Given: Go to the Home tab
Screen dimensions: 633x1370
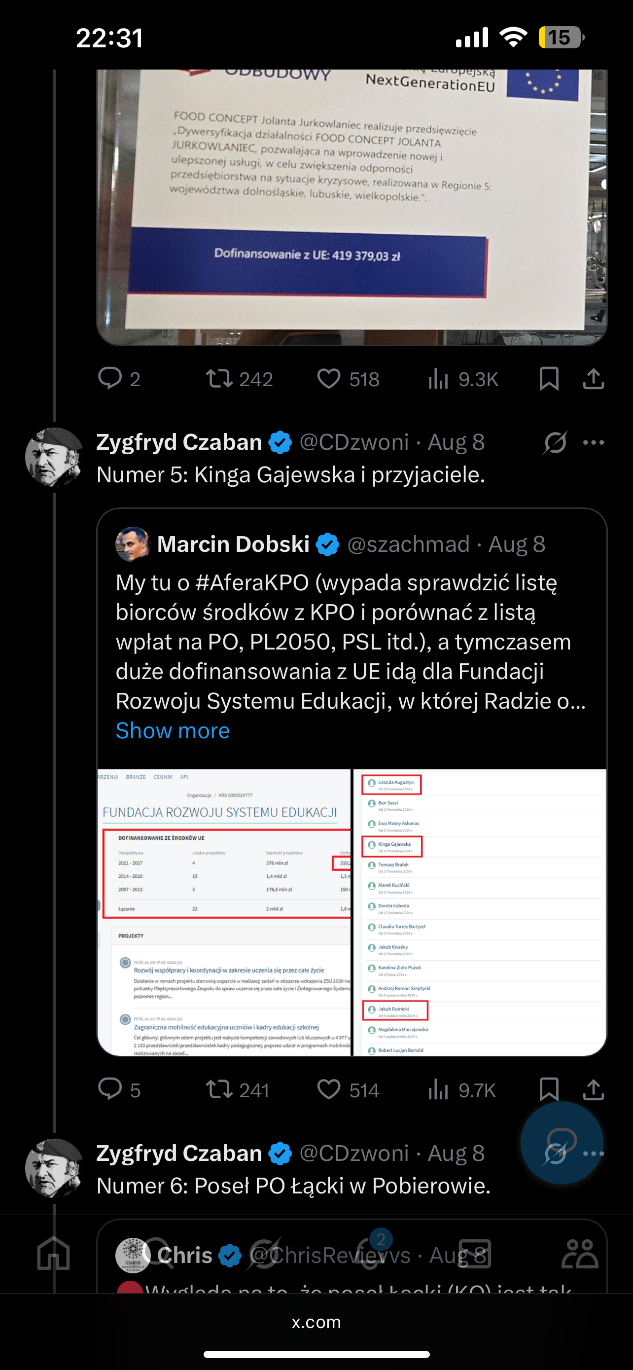Looking at the screenshot, I should click(x=53, y=1254).
